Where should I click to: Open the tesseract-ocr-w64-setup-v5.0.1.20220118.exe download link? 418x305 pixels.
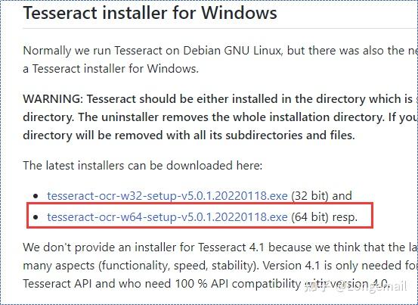167,217
